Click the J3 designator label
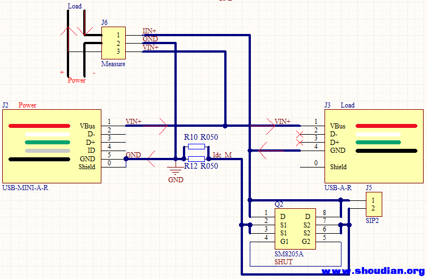Screen dimensions: 427x279 coord(327,105)
